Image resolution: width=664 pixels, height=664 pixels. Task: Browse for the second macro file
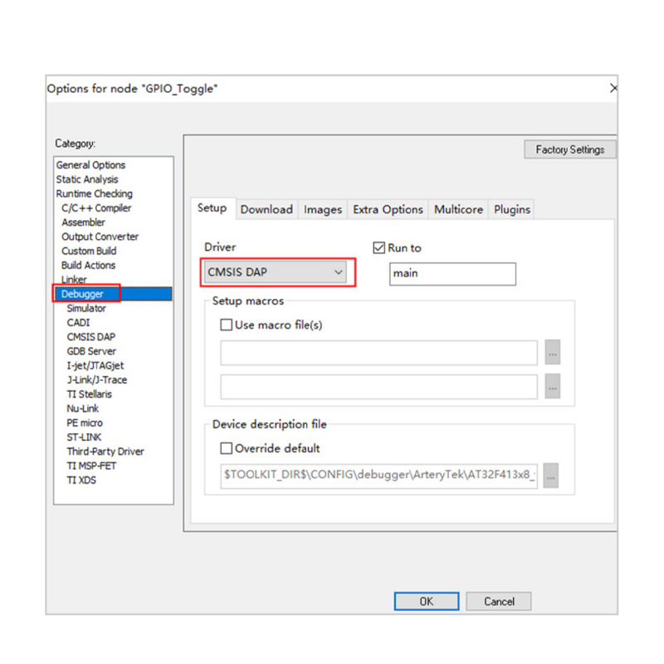pyautogui.click(x=553, y=387)
